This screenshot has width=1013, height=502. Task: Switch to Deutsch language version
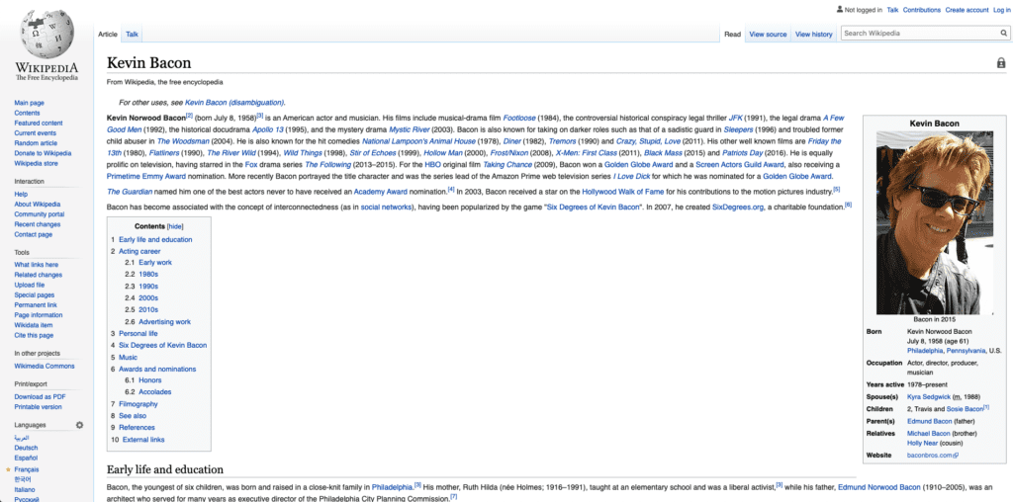tap(26, 448)
